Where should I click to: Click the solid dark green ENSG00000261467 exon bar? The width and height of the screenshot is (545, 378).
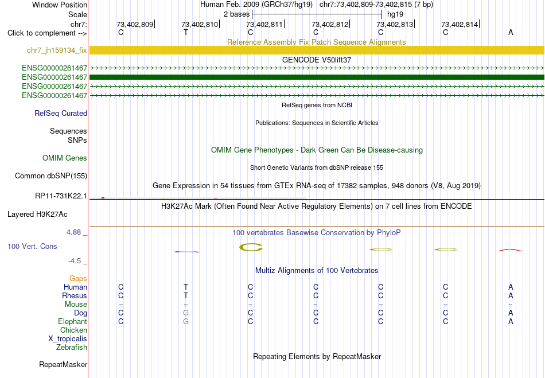[317, 77]
